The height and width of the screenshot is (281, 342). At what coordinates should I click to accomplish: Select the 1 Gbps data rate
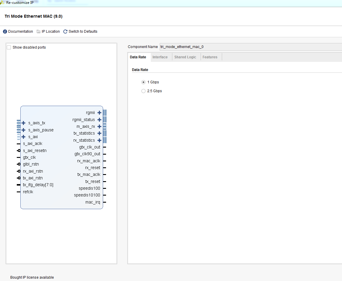(x=143, y=82)
